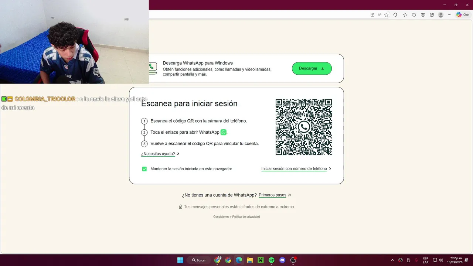The image size is (473, 266).
Task: Add page to favorites with star icon
Action: pos(386,15)
